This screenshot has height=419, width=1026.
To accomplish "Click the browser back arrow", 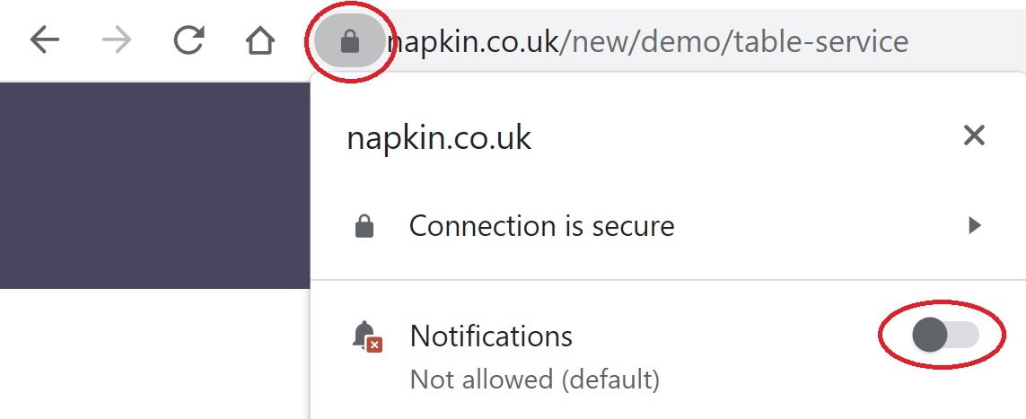I will click(x=44, y=40).
